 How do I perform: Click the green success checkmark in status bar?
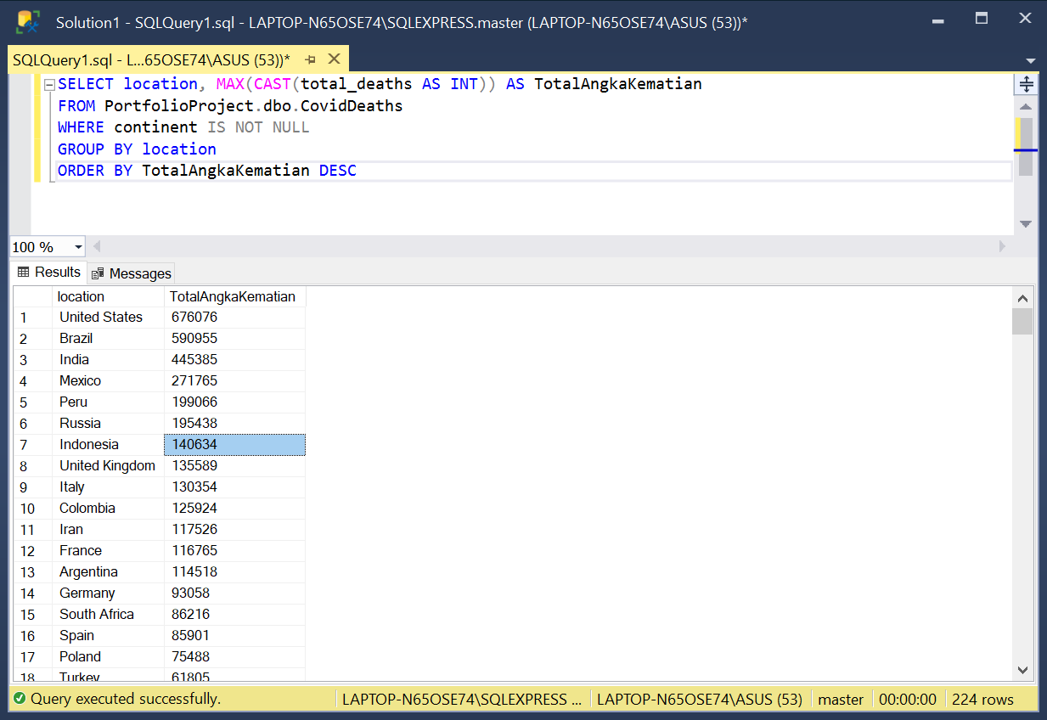click(x=19, y=699)
